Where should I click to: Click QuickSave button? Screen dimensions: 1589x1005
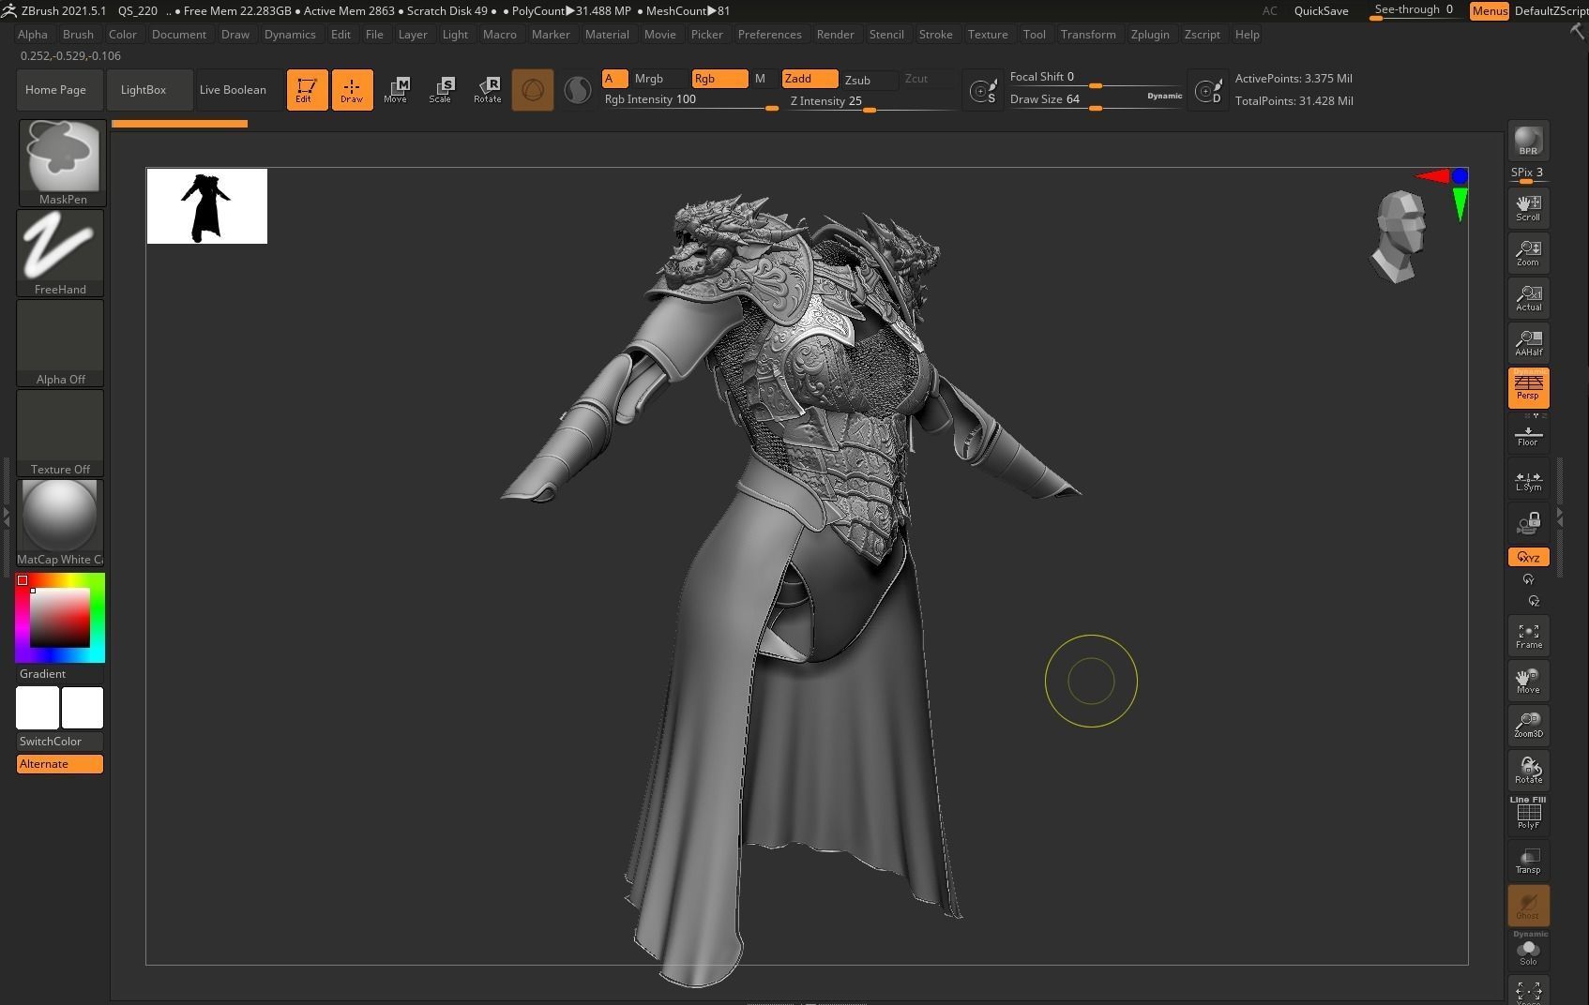pos(1321,11)
